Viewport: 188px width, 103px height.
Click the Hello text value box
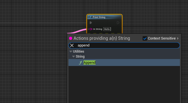click(107, 29)
